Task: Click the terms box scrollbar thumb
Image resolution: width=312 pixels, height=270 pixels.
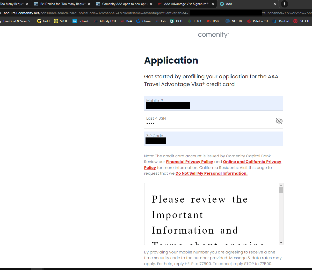Action: tap(281, 190)
